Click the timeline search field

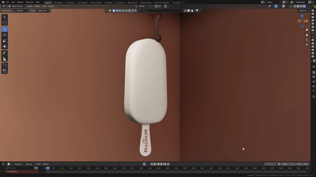pos(20,168)
